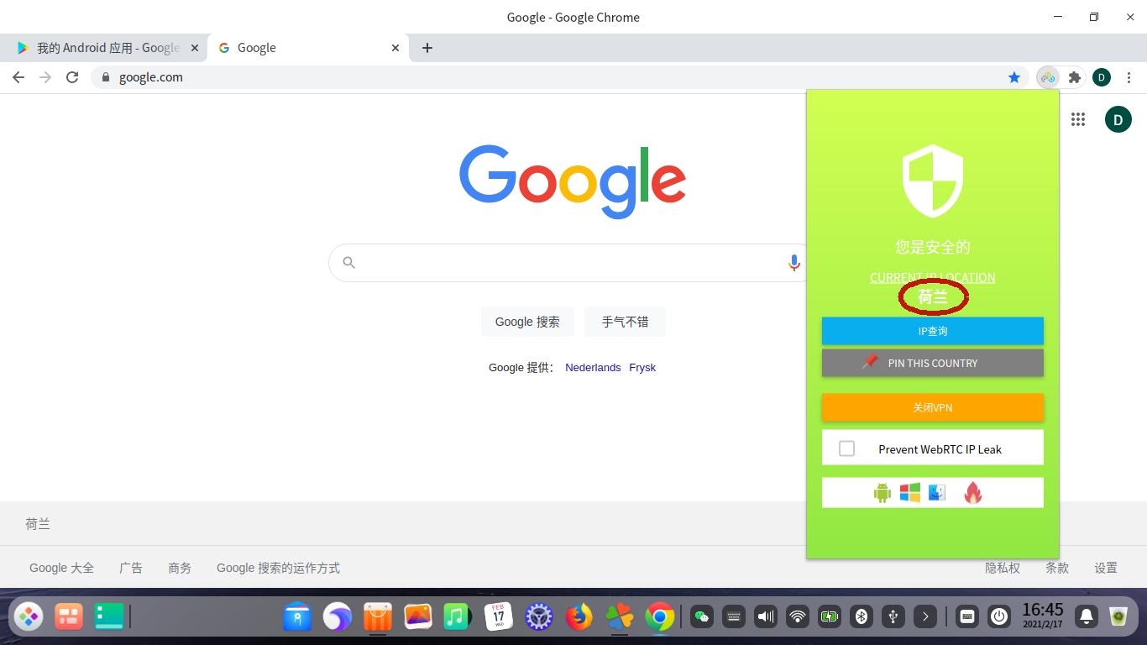
Task: Go back to the previous page
Action: click(18, 77)
